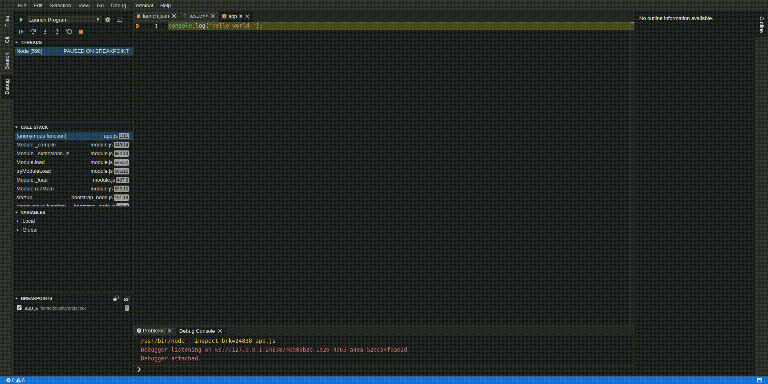Open the Debug menu
768x384 pixels.
[118, 6]
